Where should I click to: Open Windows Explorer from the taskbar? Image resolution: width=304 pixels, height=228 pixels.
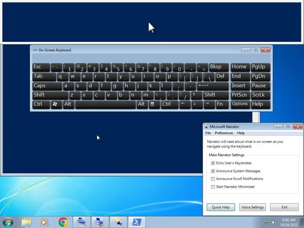point(26,222)
